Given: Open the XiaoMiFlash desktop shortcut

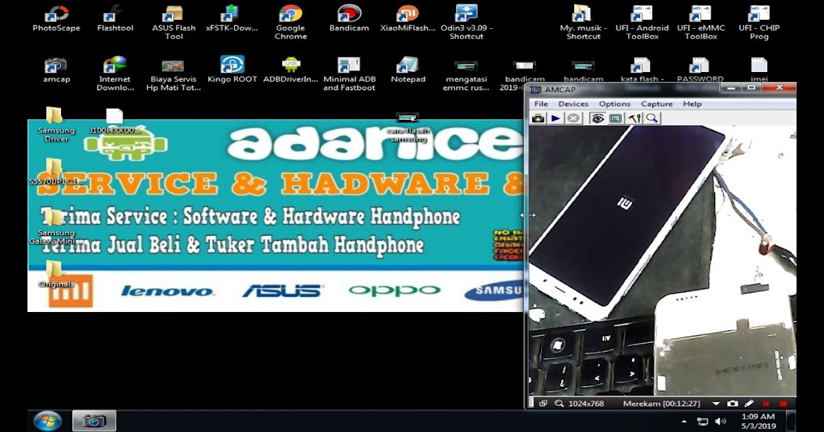Looking at the screenshot, I should tap(408, 19).
